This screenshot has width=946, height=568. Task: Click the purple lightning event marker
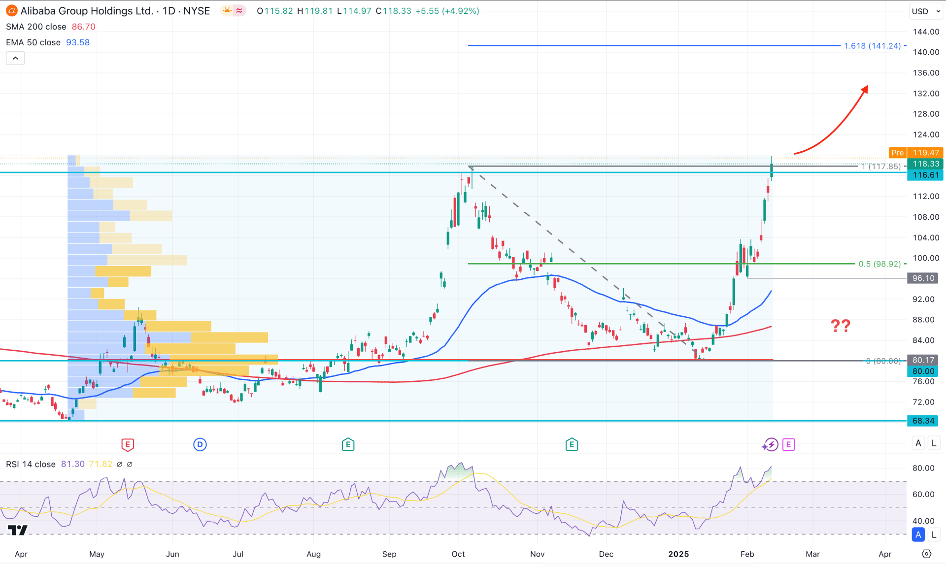pos(771,444)
